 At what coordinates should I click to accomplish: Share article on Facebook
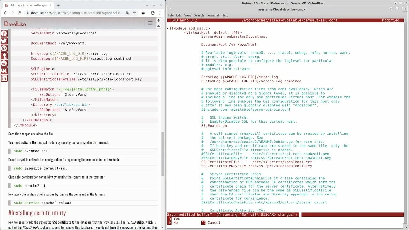[4, 34]
